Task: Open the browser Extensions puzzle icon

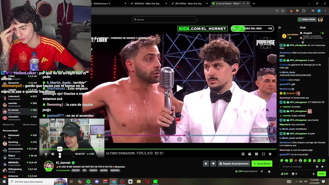Action: 304,11
